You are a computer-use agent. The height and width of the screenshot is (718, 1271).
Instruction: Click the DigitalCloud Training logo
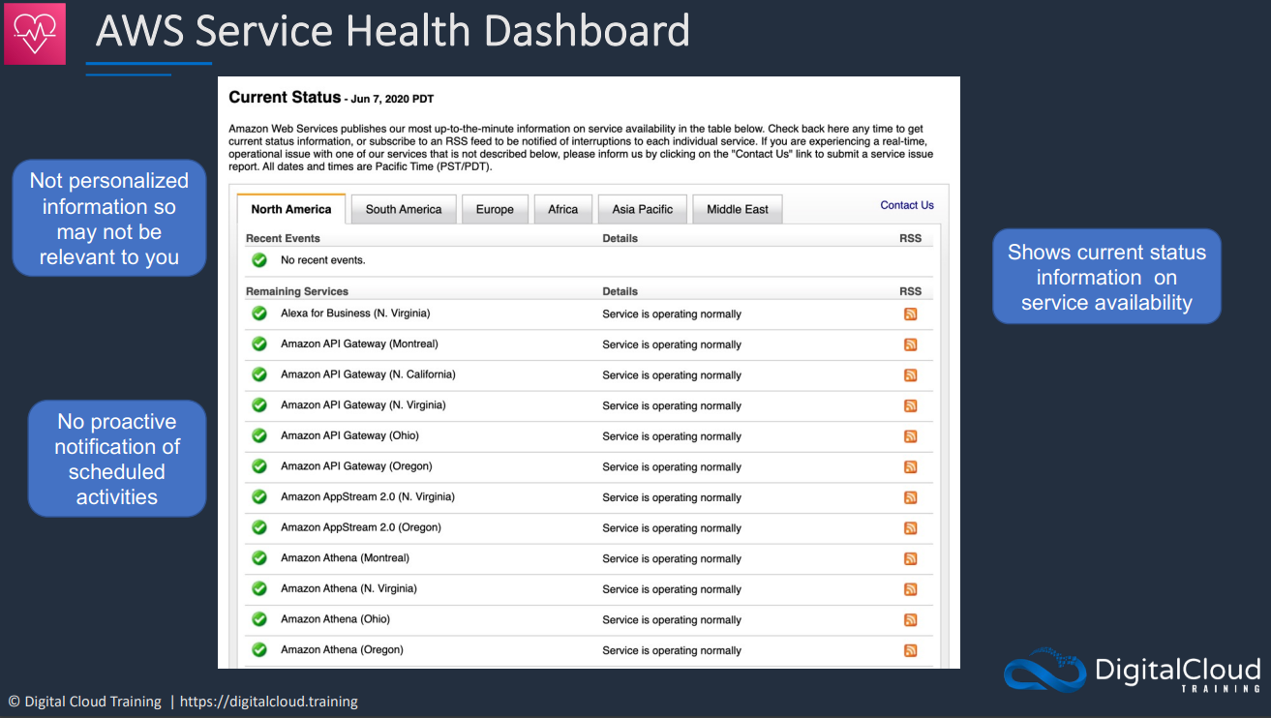click(x=1132, y=670)
